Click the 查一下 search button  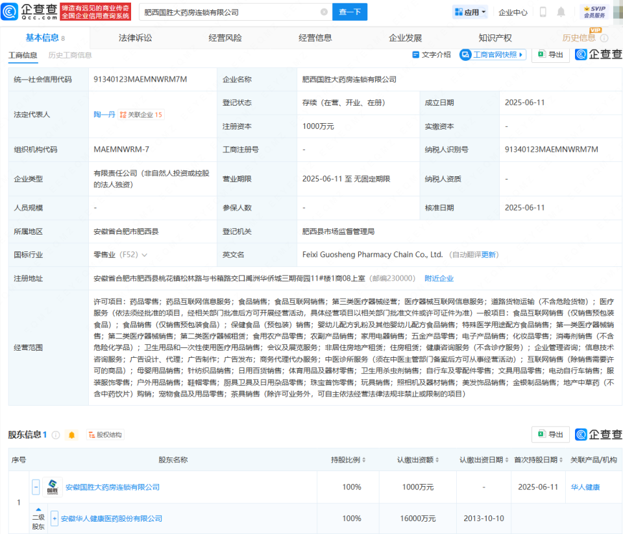(x=350, y=12)
